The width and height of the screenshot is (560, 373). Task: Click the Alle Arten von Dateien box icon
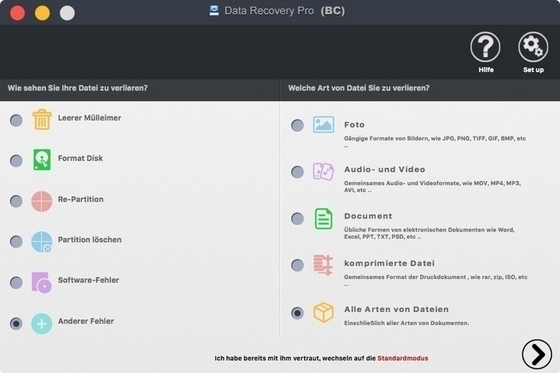324,312
